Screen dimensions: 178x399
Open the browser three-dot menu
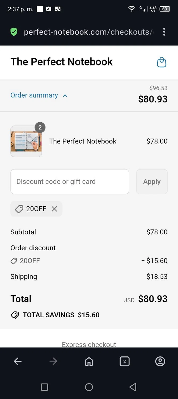click(x=164, y=32)
